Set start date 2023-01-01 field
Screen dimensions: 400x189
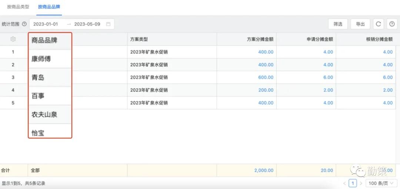46,24
